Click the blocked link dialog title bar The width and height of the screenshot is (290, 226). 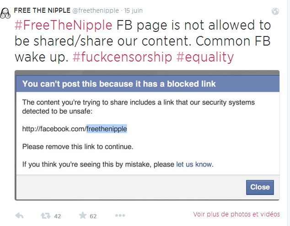(x=148, y=84)
